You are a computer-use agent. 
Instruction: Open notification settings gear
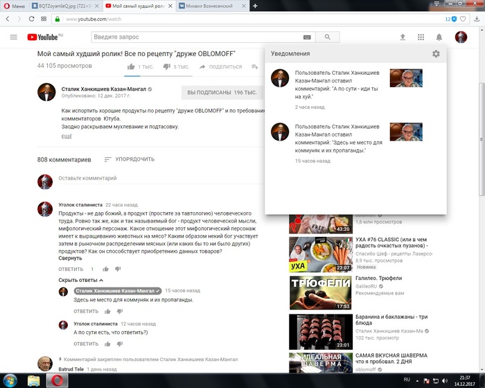[x=436, y=54]
